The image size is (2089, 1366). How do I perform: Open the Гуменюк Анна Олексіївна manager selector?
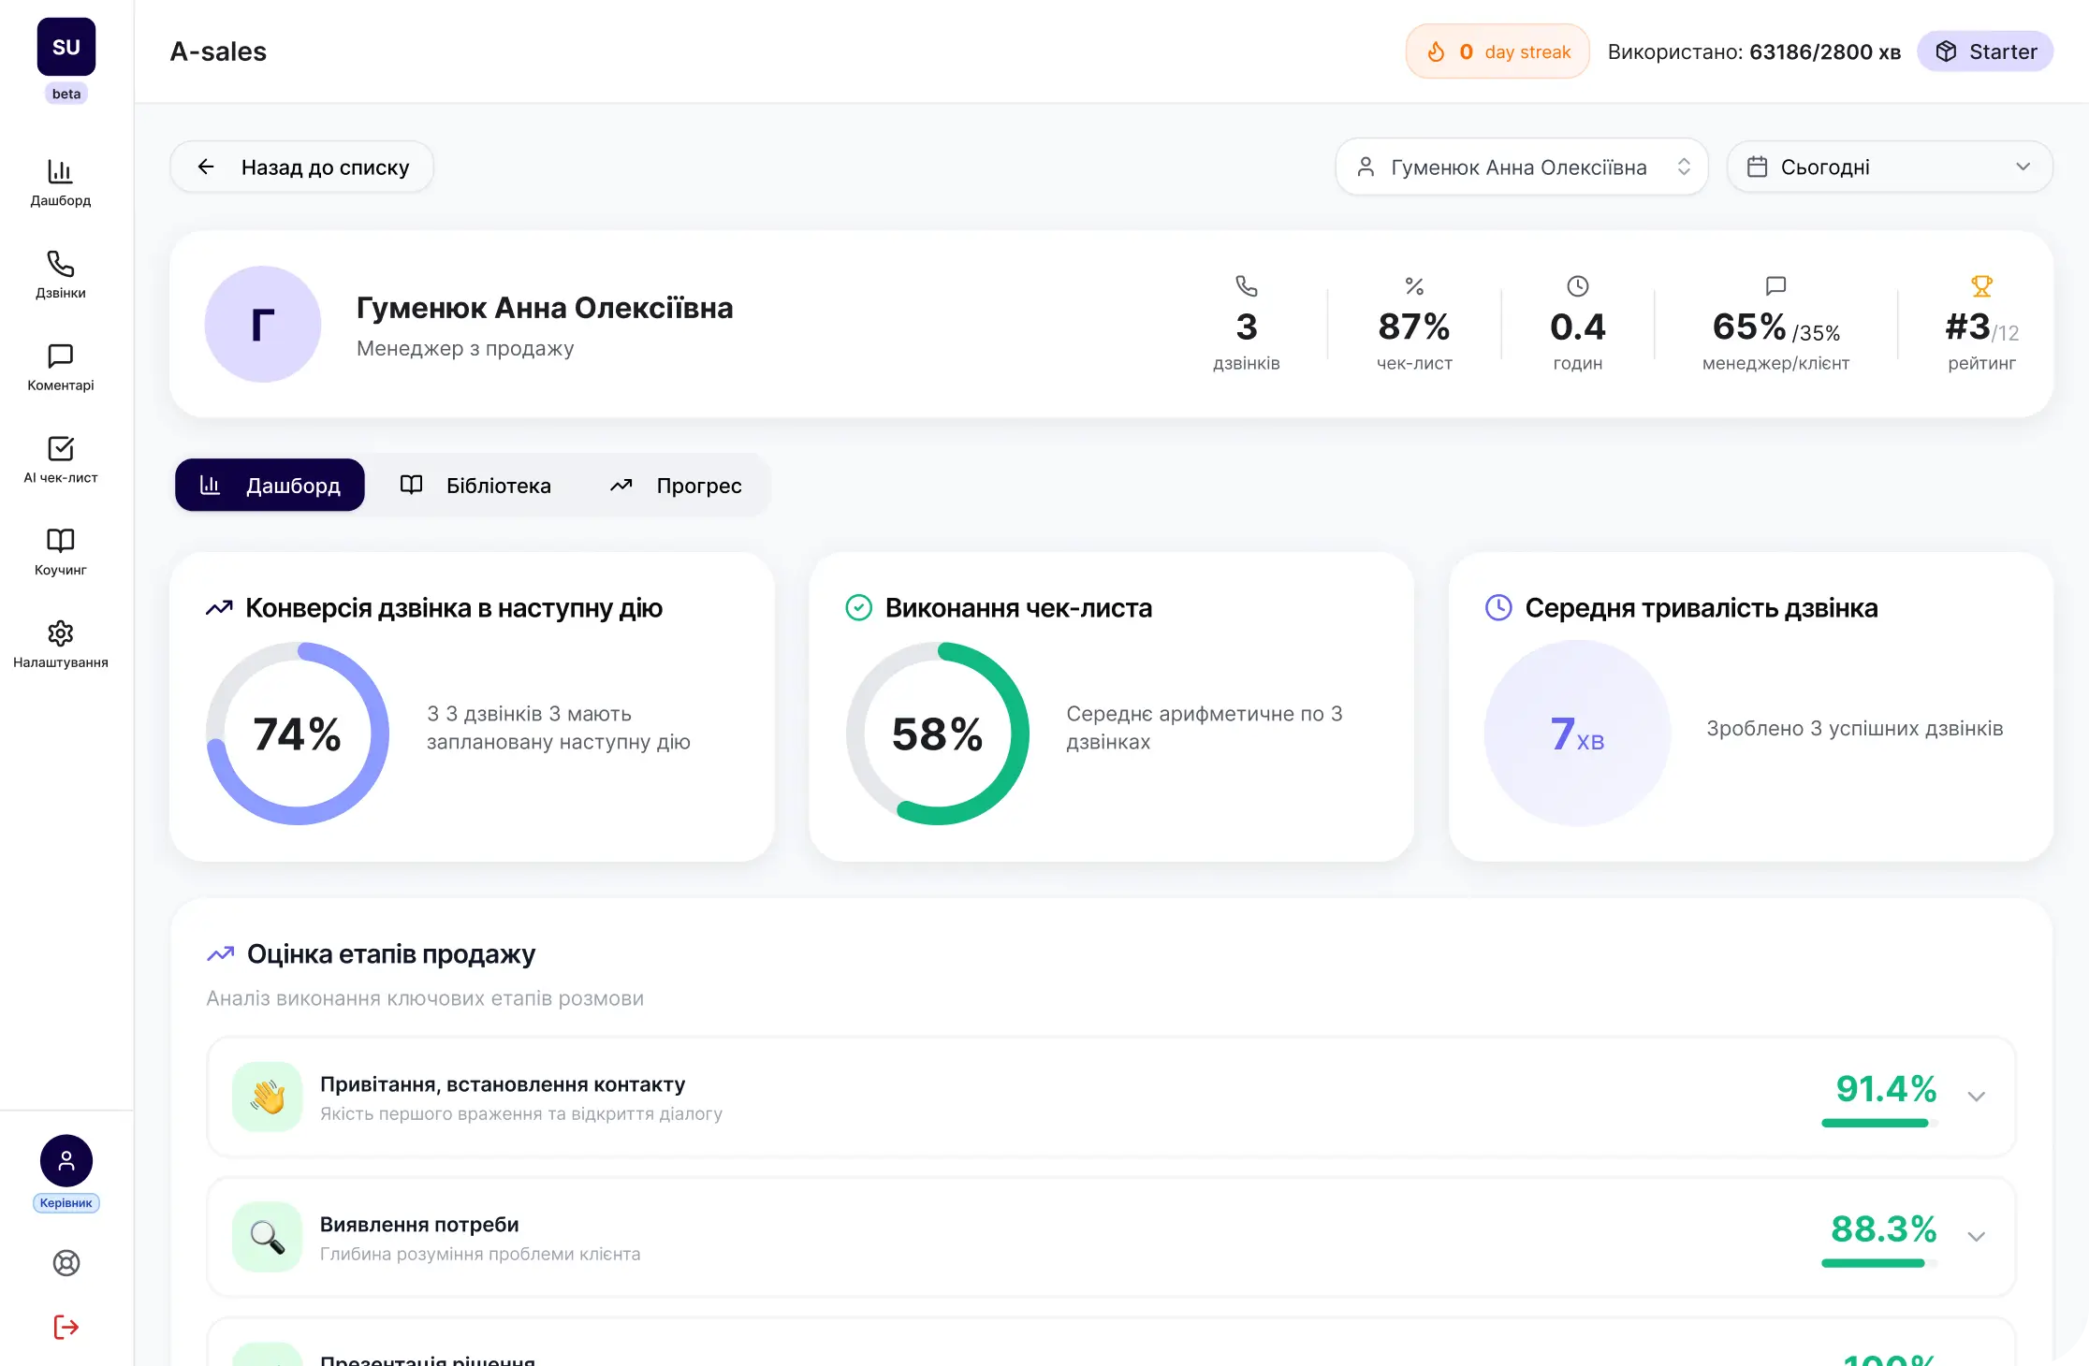[1521, 167]
